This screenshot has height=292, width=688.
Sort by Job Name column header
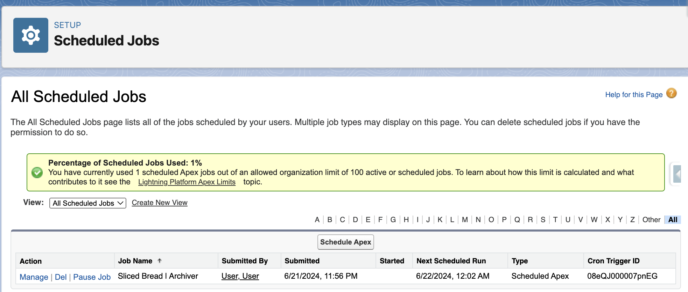tap(135, 261)
